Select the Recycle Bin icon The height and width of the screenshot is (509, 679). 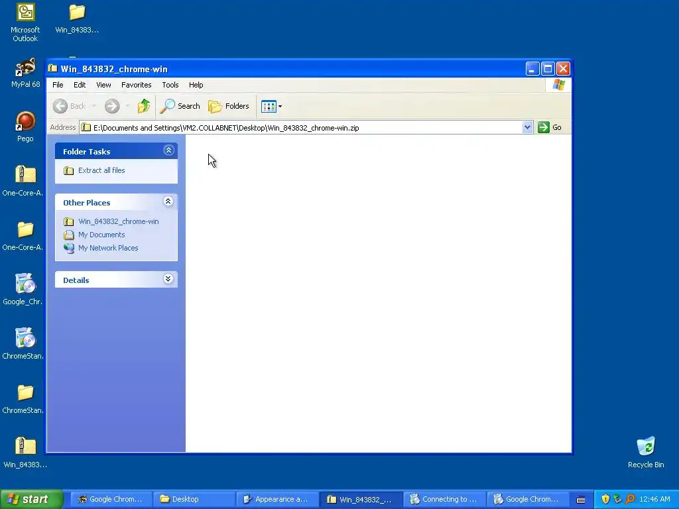(646, 453)
